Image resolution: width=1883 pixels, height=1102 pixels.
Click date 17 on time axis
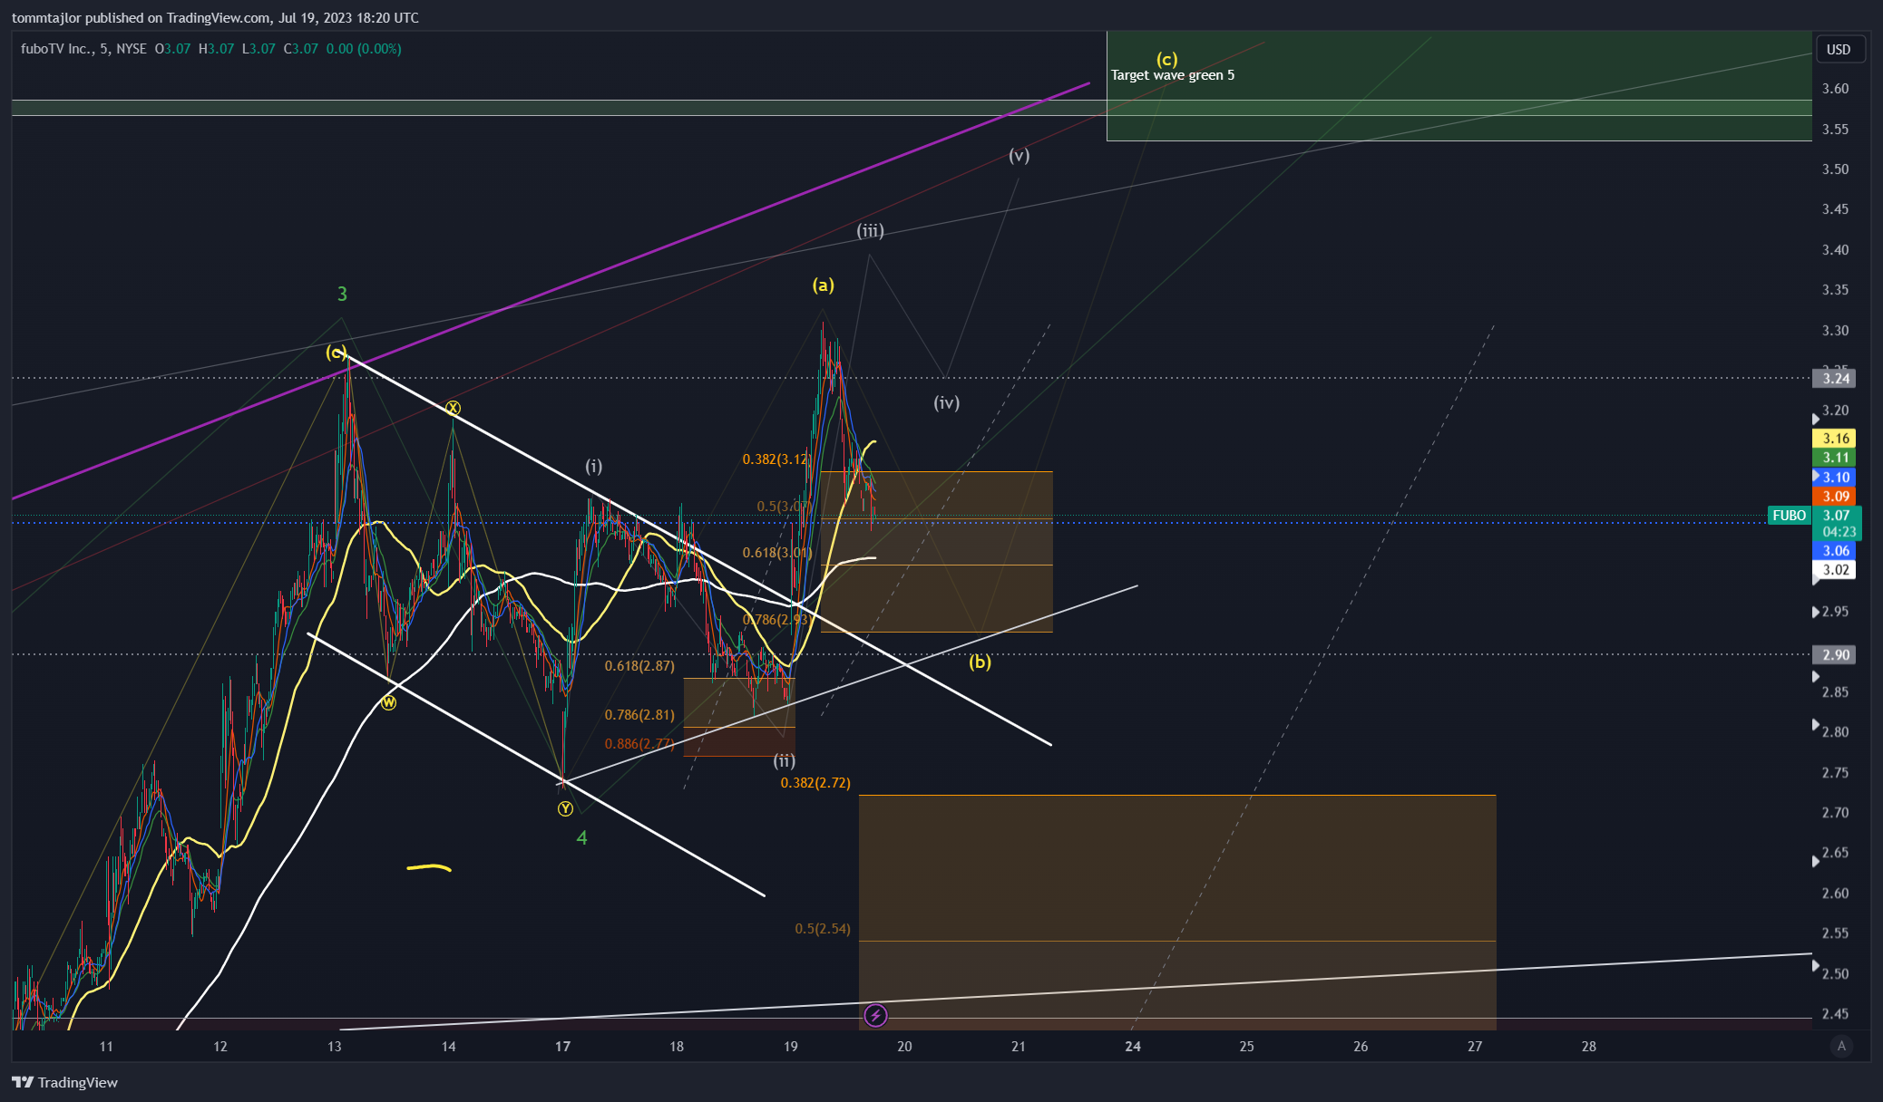click(562, 1046)
